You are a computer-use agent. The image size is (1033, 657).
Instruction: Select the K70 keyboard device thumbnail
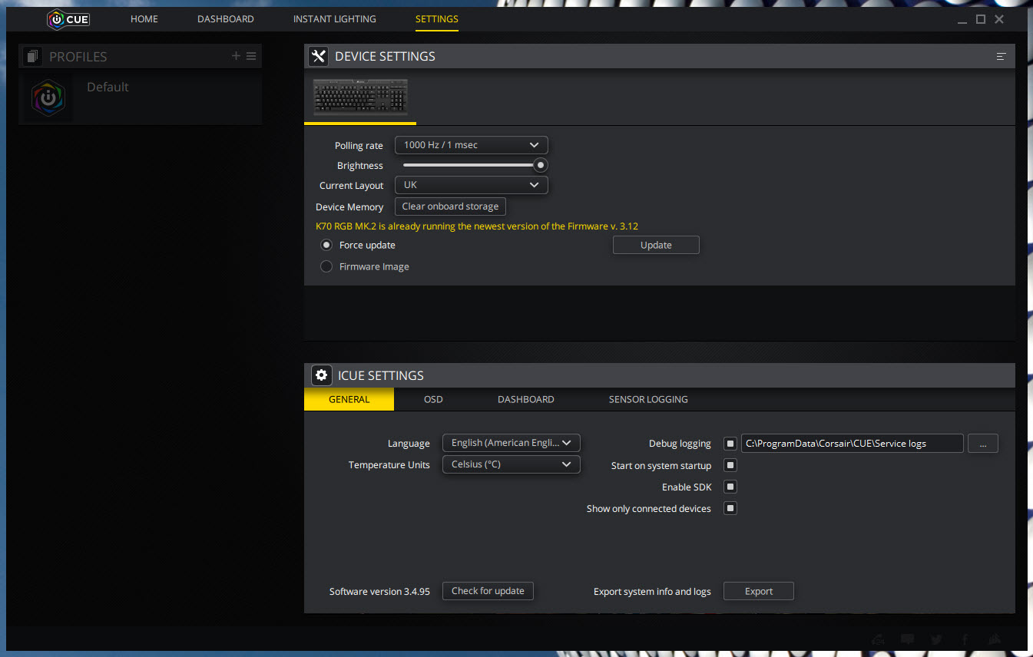click(360, 97)
